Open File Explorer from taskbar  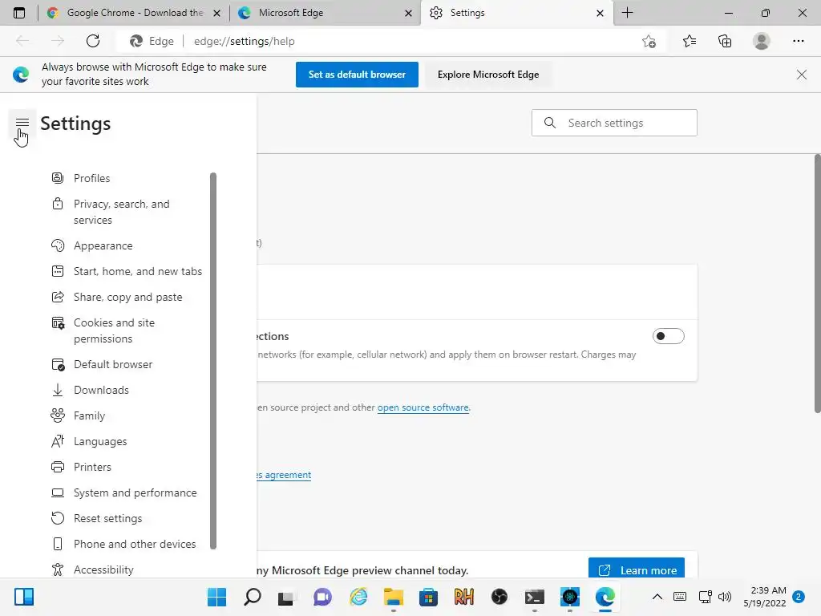[x=393, y=597]
